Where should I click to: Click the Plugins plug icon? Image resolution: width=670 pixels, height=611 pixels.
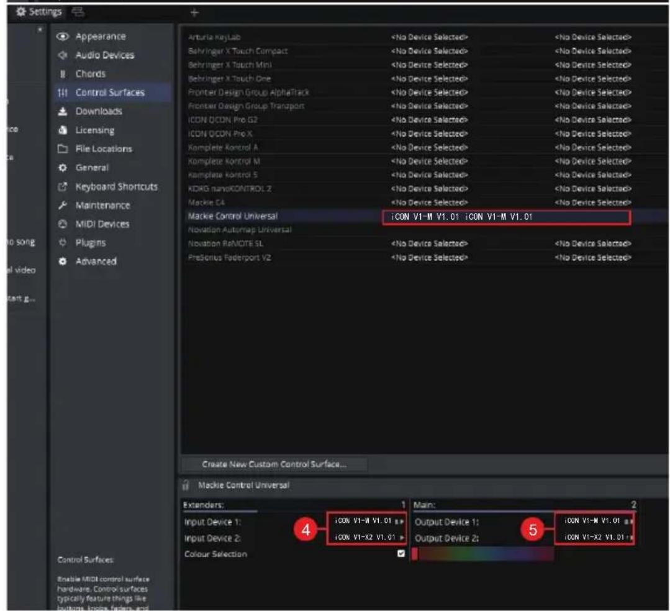click(63, 243)
